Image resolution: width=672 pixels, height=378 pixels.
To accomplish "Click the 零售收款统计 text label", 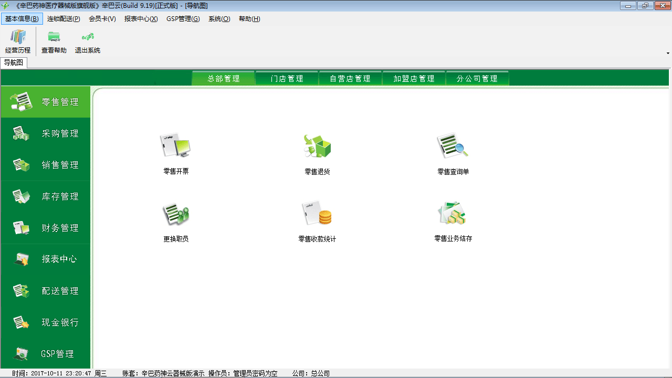I will (317, 239).
